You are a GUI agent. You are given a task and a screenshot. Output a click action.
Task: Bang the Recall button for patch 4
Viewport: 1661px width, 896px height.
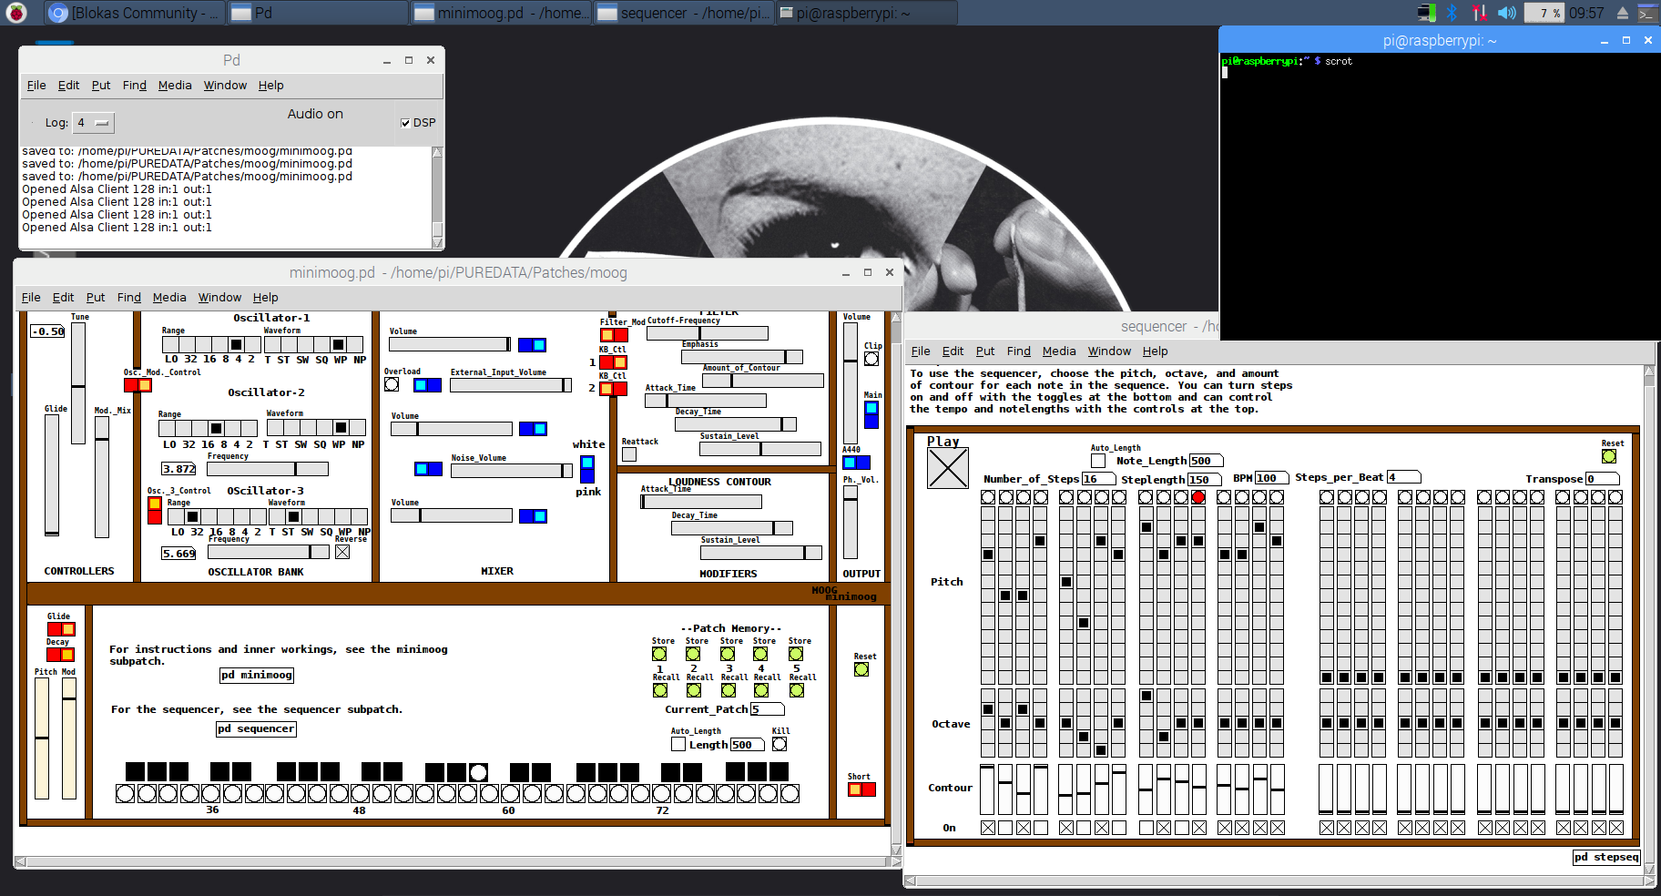[x=761, y=690]
